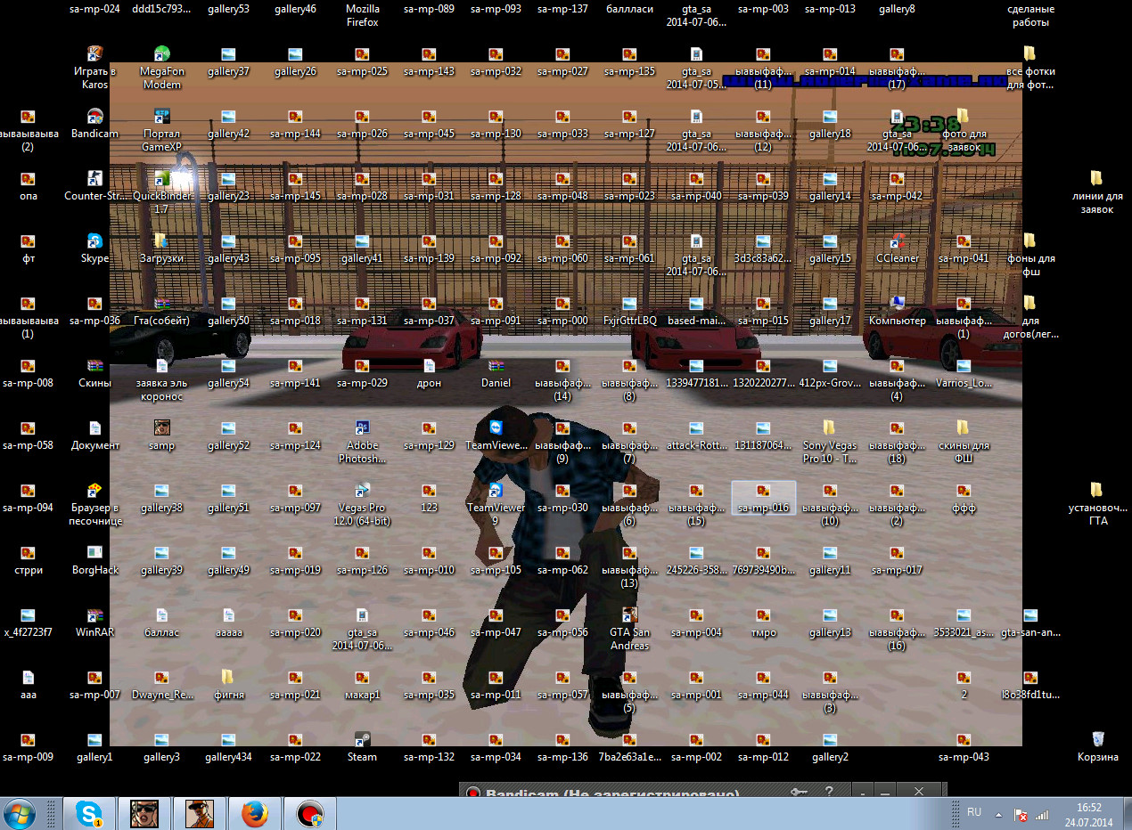
Task: Select the FxjrGttrLBQ image file
Action: 629,310
